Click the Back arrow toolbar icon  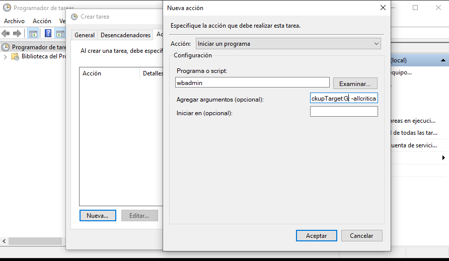click(x=6, y=34)
